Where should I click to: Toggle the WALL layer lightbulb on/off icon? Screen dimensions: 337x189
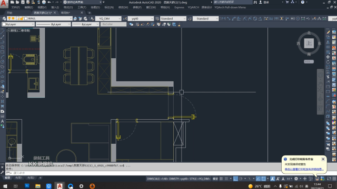point(9,19)
